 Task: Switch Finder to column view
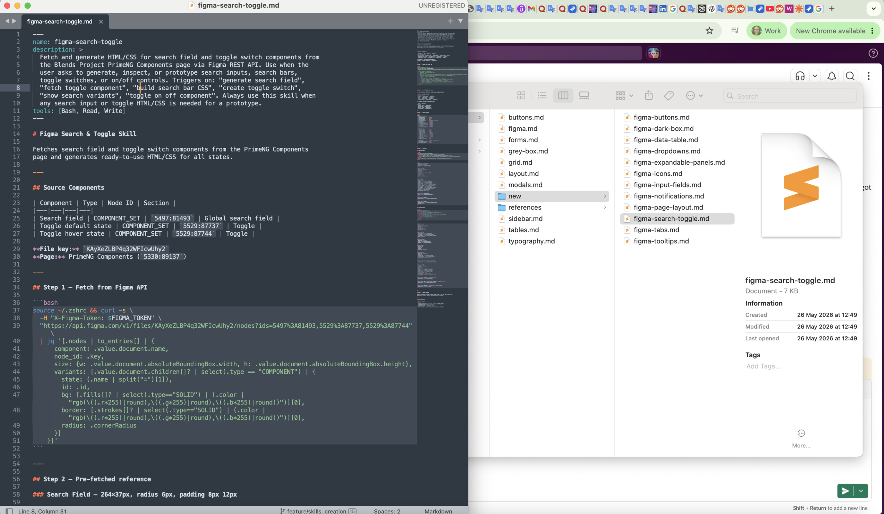[563, 95]
